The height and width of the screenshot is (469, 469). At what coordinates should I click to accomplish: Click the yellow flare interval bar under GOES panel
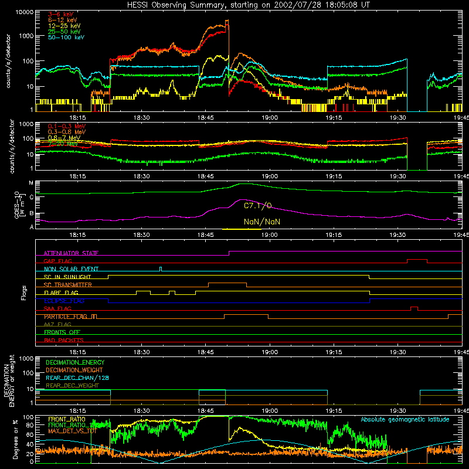(x=242, y=229)
